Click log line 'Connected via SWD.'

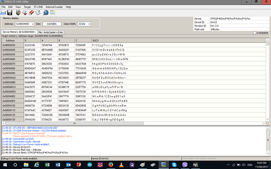point(18,139)
